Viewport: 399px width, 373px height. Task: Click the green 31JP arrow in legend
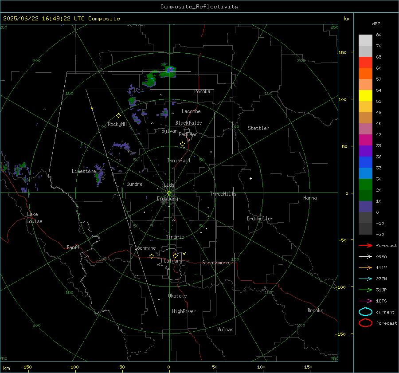[x=365, y=290]
